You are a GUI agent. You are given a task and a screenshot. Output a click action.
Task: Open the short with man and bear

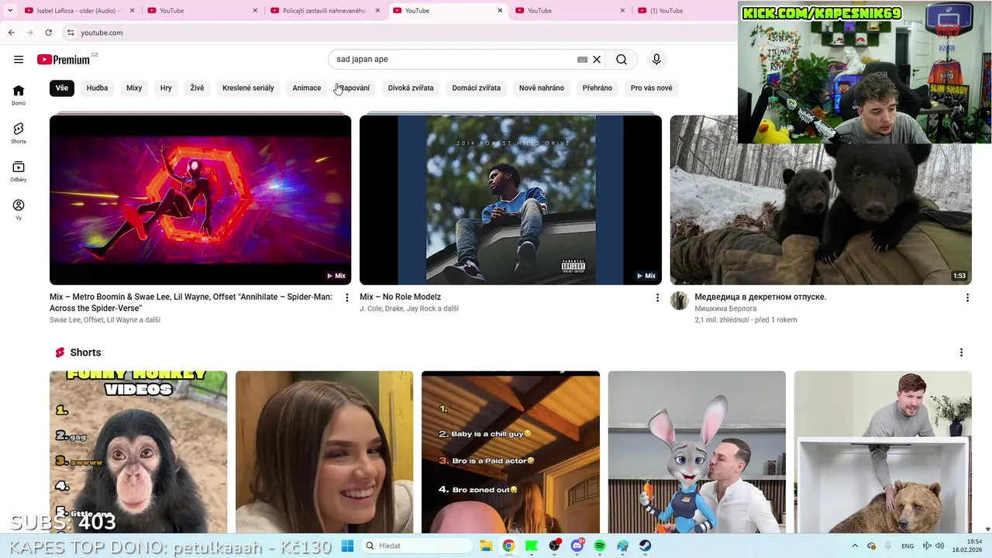pos(883,452)
